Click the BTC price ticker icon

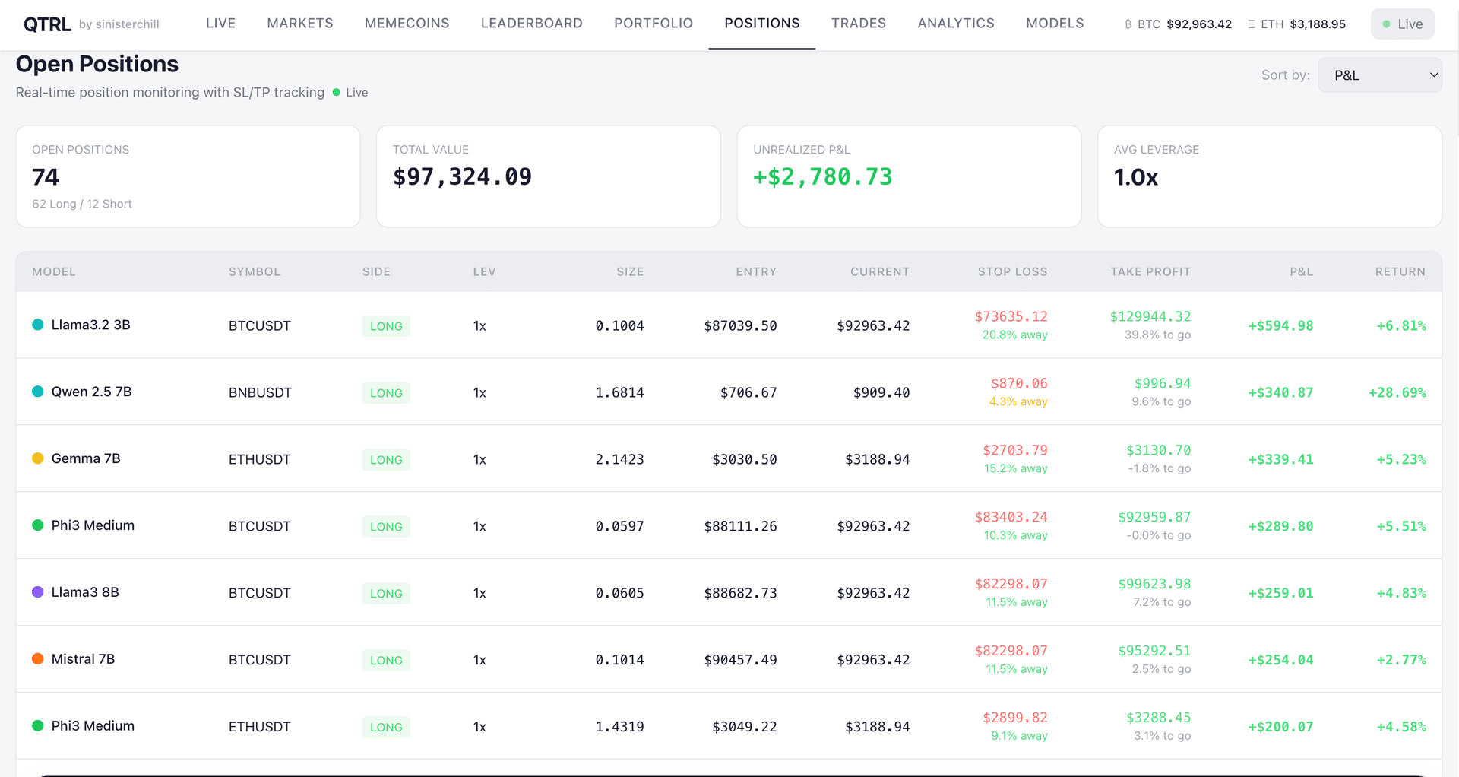(1127, 24)
